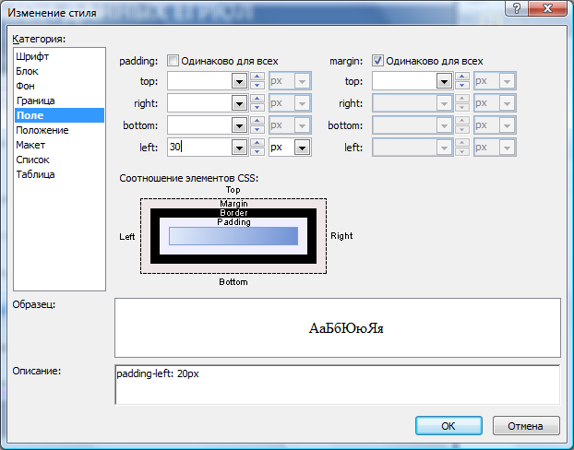Image resolution: width=574 pixels, height=450 pixels.
Task: Open margin top value dropdown
Action: point(444,81)
